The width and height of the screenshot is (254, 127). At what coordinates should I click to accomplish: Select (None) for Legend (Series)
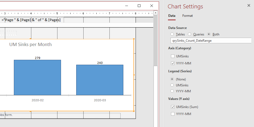[172, 79]
